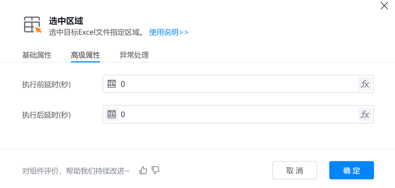395x188 pixels.
Task: Switch to the 基础属性 tab
Action: click(37, 55)
